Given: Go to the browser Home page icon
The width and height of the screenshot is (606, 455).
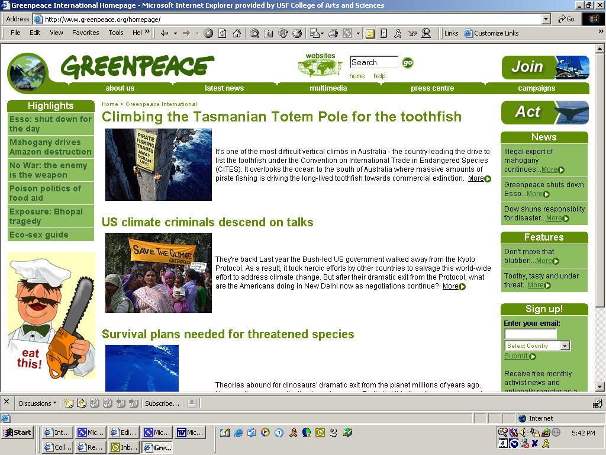Looking at the screenshot, I should coord(237,33).
